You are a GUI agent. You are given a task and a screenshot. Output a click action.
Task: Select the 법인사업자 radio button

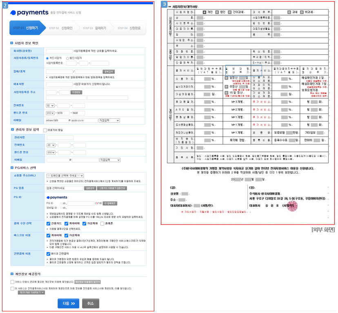(x=67, y=58)
